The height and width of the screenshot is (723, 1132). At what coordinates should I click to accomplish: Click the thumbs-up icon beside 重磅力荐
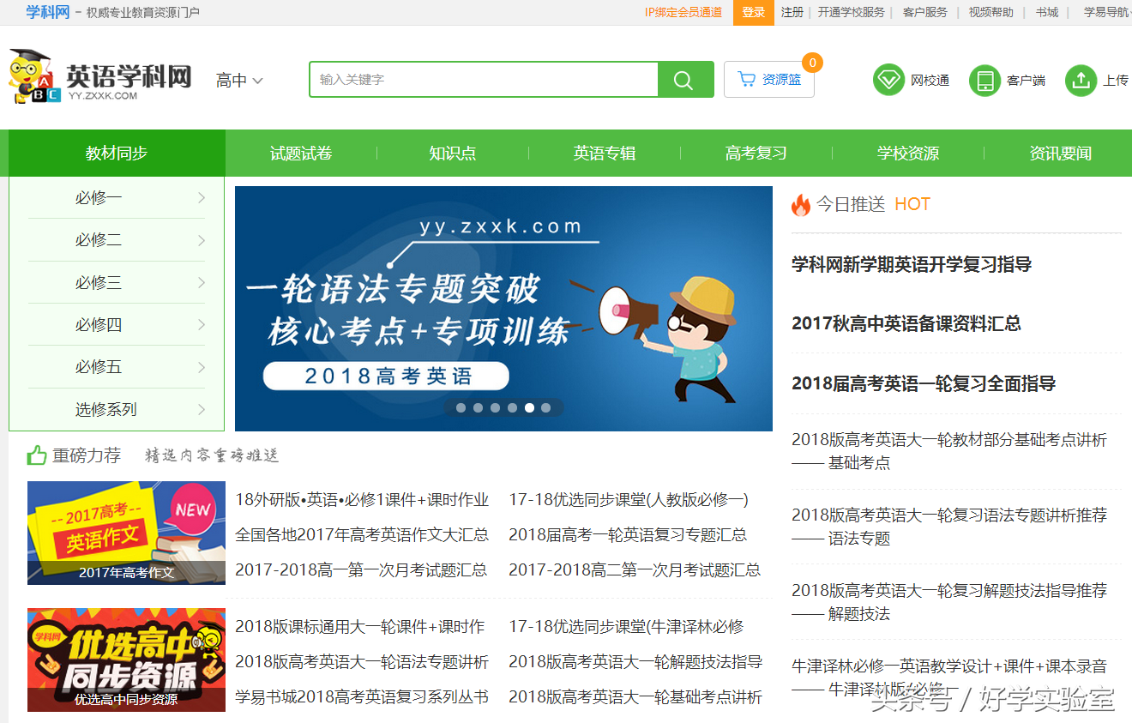click(x=37, y=455)
